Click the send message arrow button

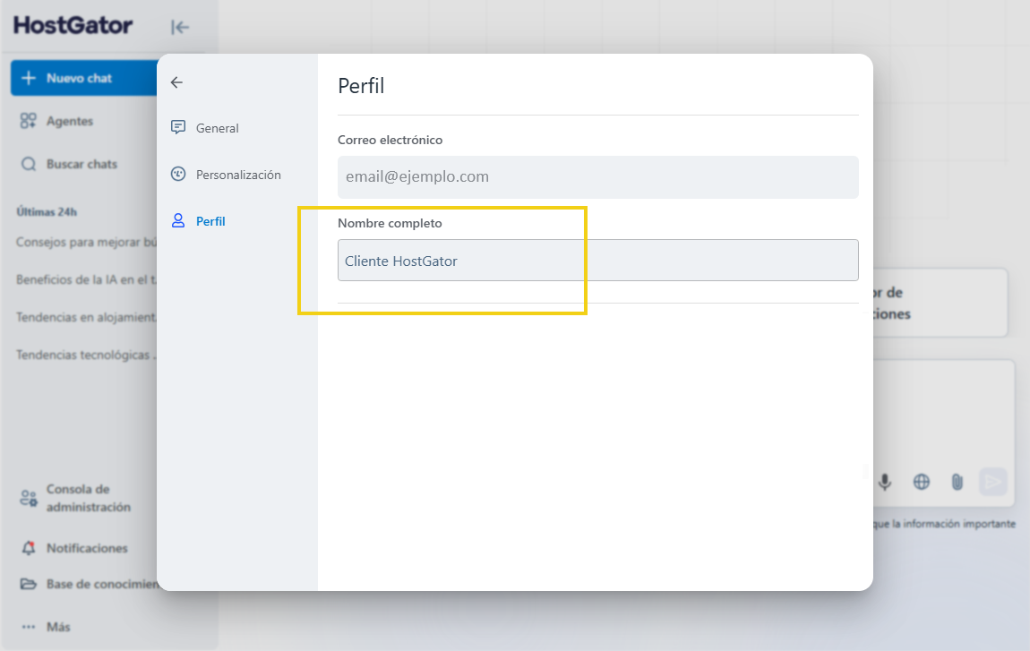tap(992, 482)
